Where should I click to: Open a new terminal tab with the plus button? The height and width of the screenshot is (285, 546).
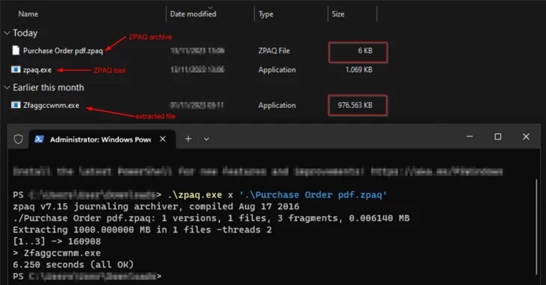point(188,139)
